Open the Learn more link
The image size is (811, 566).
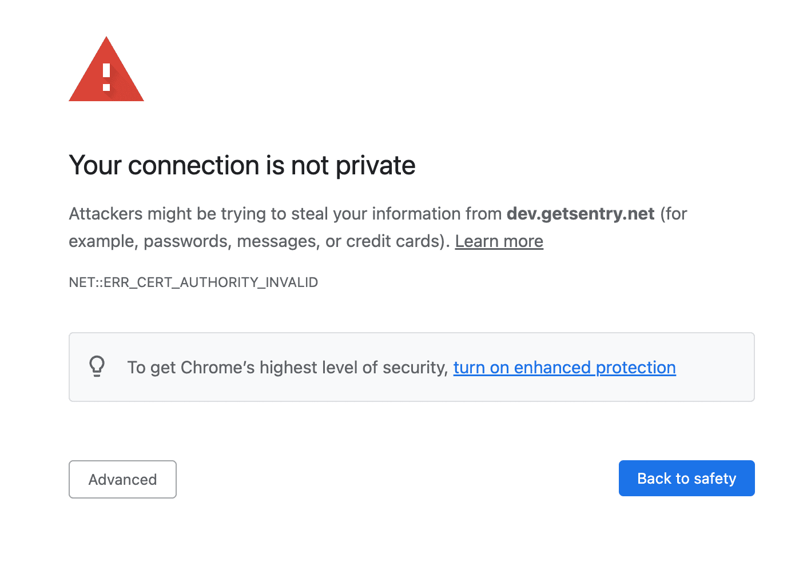(498, 241)
